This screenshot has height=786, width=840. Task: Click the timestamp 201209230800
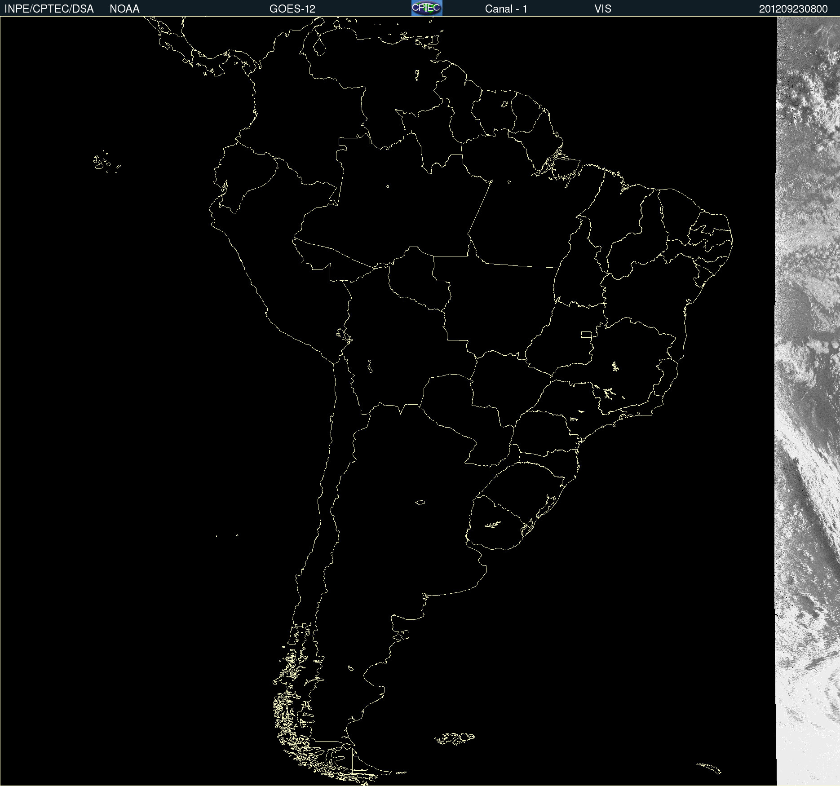pyautogui.click(x=793, y=9)
